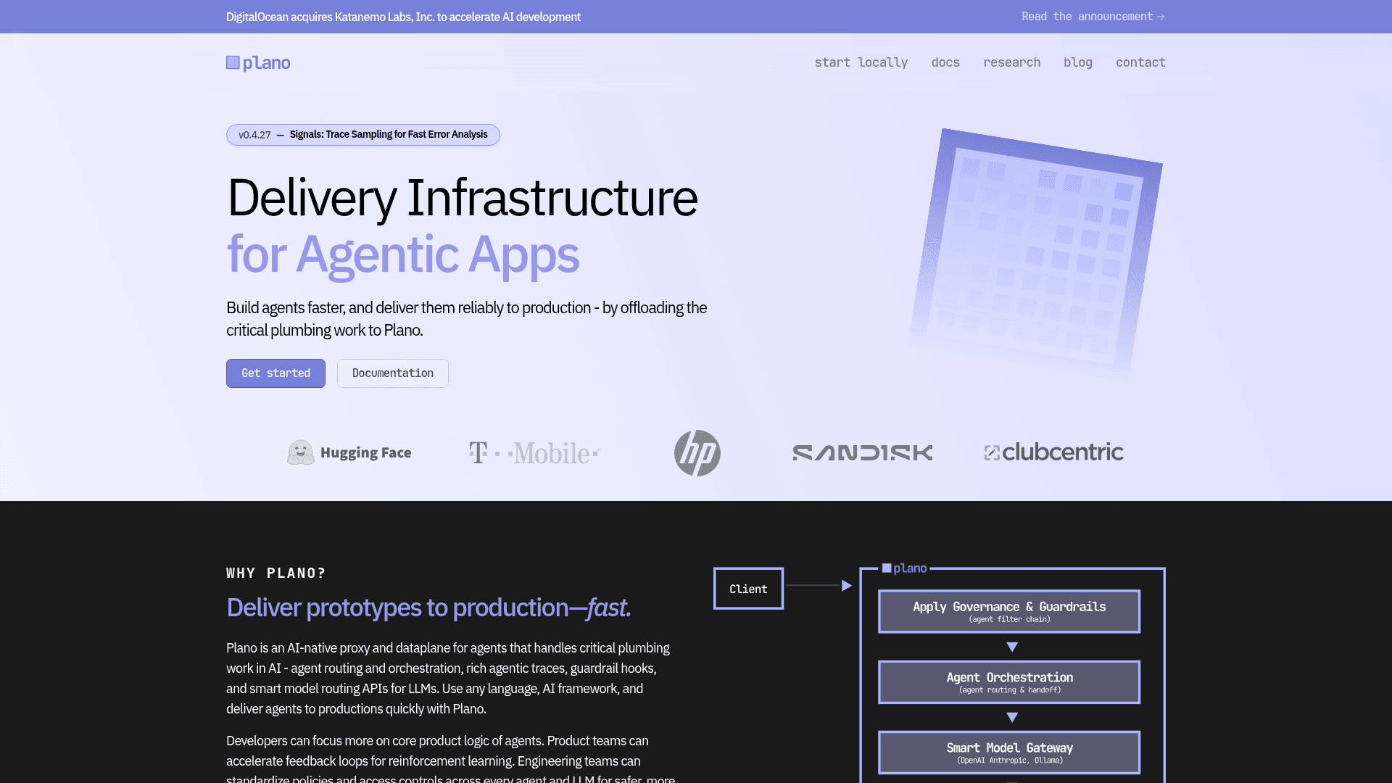Click the Smart Model Gateway box

click(1009, 753)
